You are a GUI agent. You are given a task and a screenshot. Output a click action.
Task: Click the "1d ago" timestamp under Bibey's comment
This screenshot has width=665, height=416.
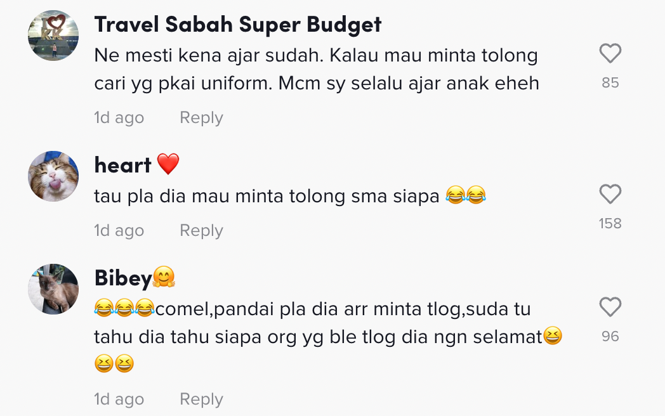[119, 400]
